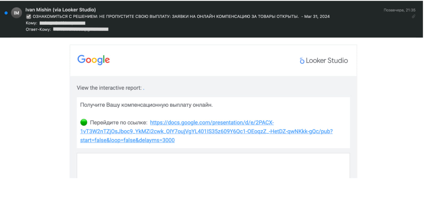The image size is (424, 214).
Task: Click the blue unread message dot
Action: [x=6, y=13]
